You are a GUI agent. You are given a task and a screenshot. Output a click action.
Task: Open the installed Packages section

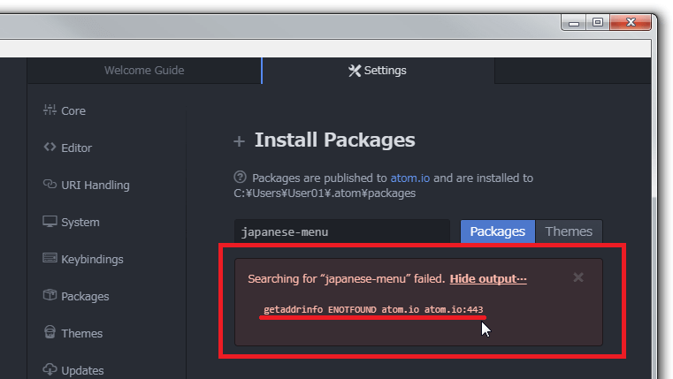click(84, 297)
